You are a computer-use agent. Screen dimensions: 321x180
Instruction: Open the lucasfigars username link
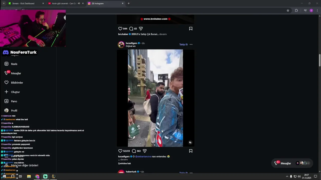pyautogui.click(x=131, y=43)
